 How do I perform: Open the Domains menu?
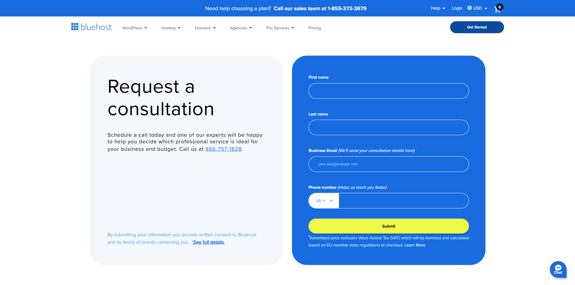(x=205, y=28)
